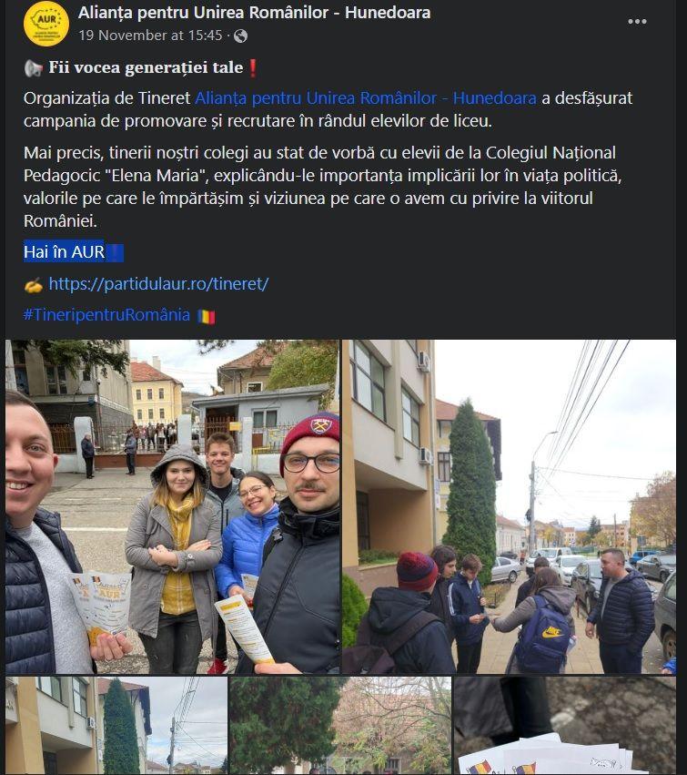Open the partidulaur.ro/tineret link
Image resolution: width=687 pixels, height=775 pixels.
(x=158, y=284)
